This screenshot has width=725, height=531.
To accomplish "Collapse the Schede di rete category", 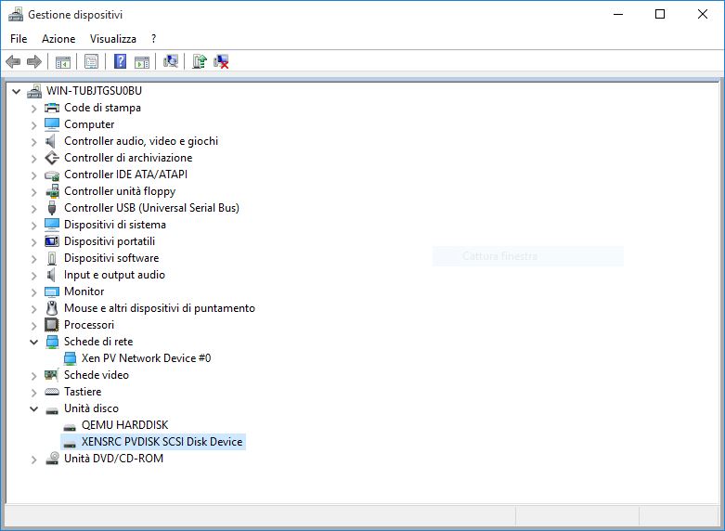I will 34,342.
